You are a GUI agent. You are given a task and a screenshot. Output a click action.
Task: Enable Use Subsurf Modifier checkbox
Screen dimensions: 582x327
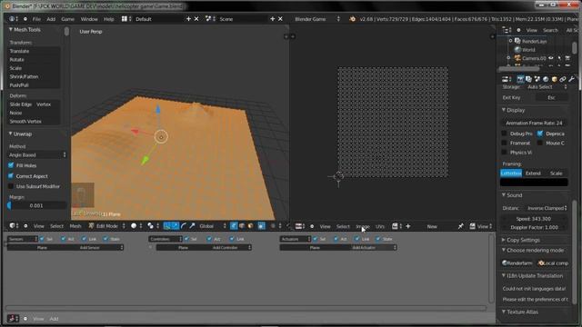click(x=11, y=186)
